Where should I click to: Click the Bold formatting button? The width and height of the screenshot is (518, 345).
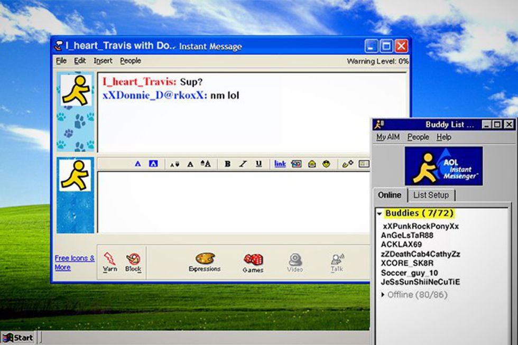[227, 164]
